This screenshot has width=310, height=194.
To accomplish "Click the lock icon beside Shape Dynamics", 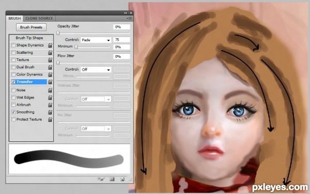I will [x=50, y=45].
